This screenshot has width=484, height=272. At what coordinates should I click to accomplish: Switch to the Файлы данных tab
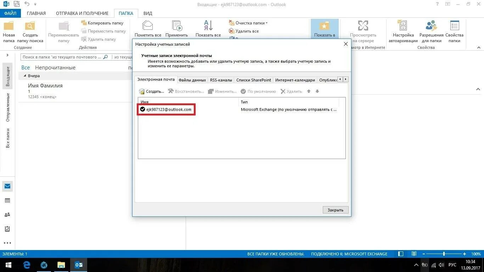[192, 80]
